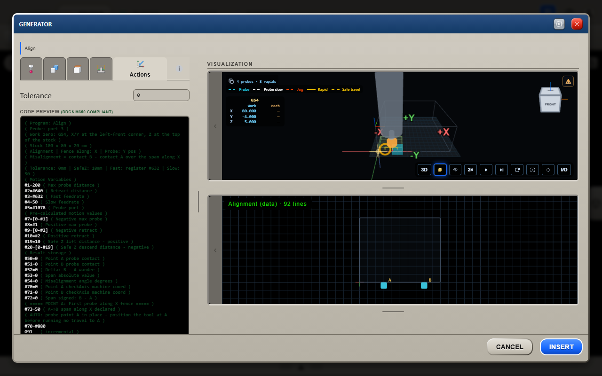This screenshot has width=602, height=376.
Task: Select the Actions tab
Action: coord(140,69)
